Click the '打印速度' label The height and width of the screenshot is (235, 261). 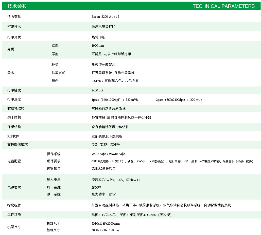point(14,99)
